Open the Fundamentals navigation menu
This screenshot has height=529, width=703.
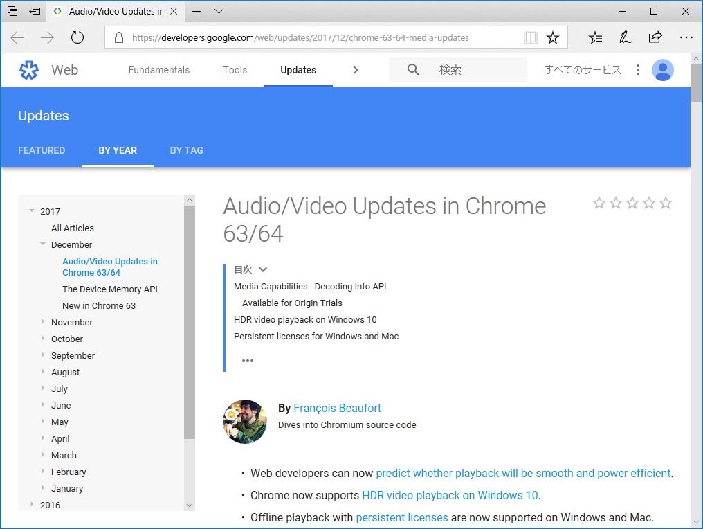pyautogui.click(x=158, y=70)
